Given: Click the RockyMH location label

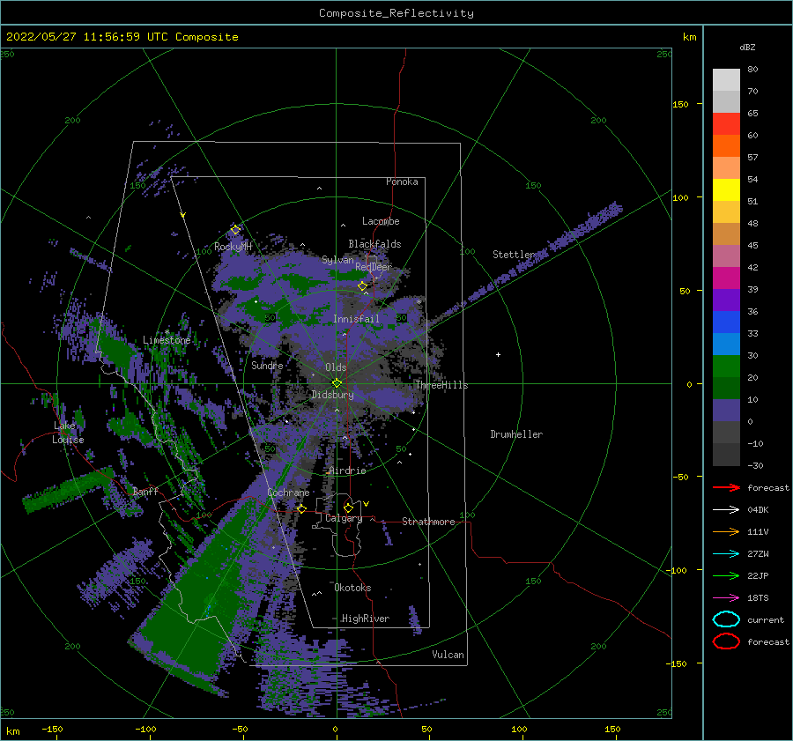Looking at the screenshot, I should 233,247.
